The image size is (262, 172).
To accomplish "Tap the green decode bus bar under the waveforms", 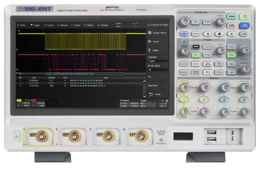I will [x=85, y=74].
